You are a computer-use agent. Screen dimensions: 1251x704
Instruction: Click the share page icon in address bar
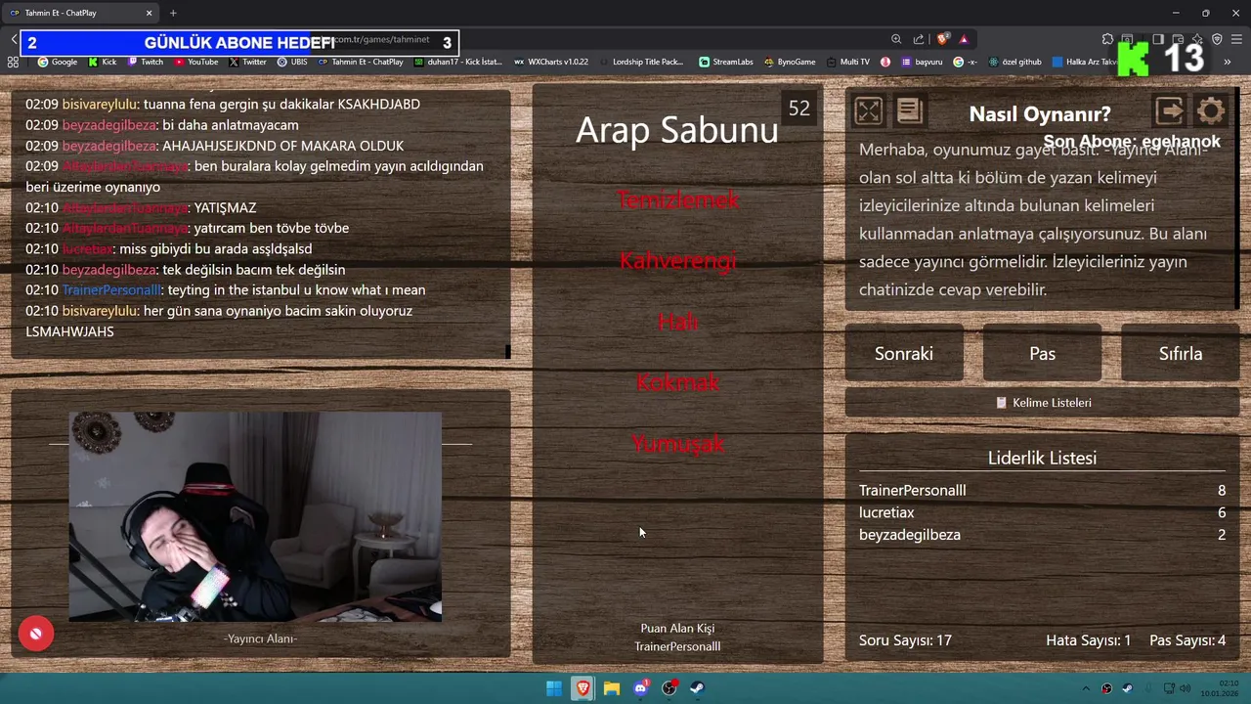click(x=919, y=40)
